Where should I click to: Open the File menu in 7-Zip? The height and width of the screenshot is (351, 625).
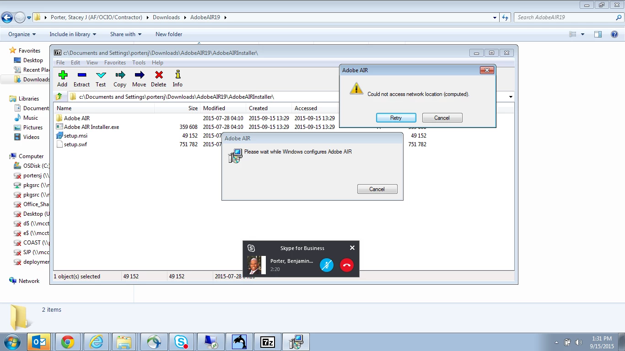tap(60, 63)
